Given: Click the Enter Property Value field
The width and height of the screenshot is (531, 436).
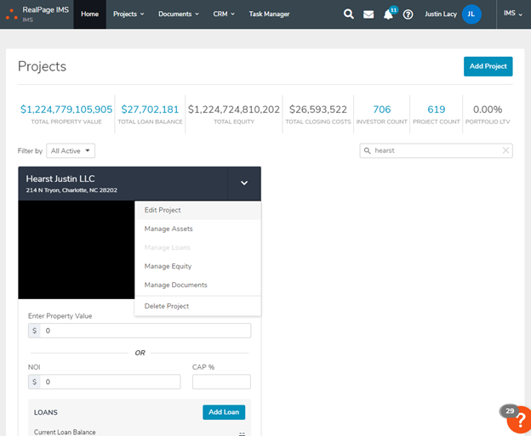Looking at the screenshot, I should click(x=148, y=331).
